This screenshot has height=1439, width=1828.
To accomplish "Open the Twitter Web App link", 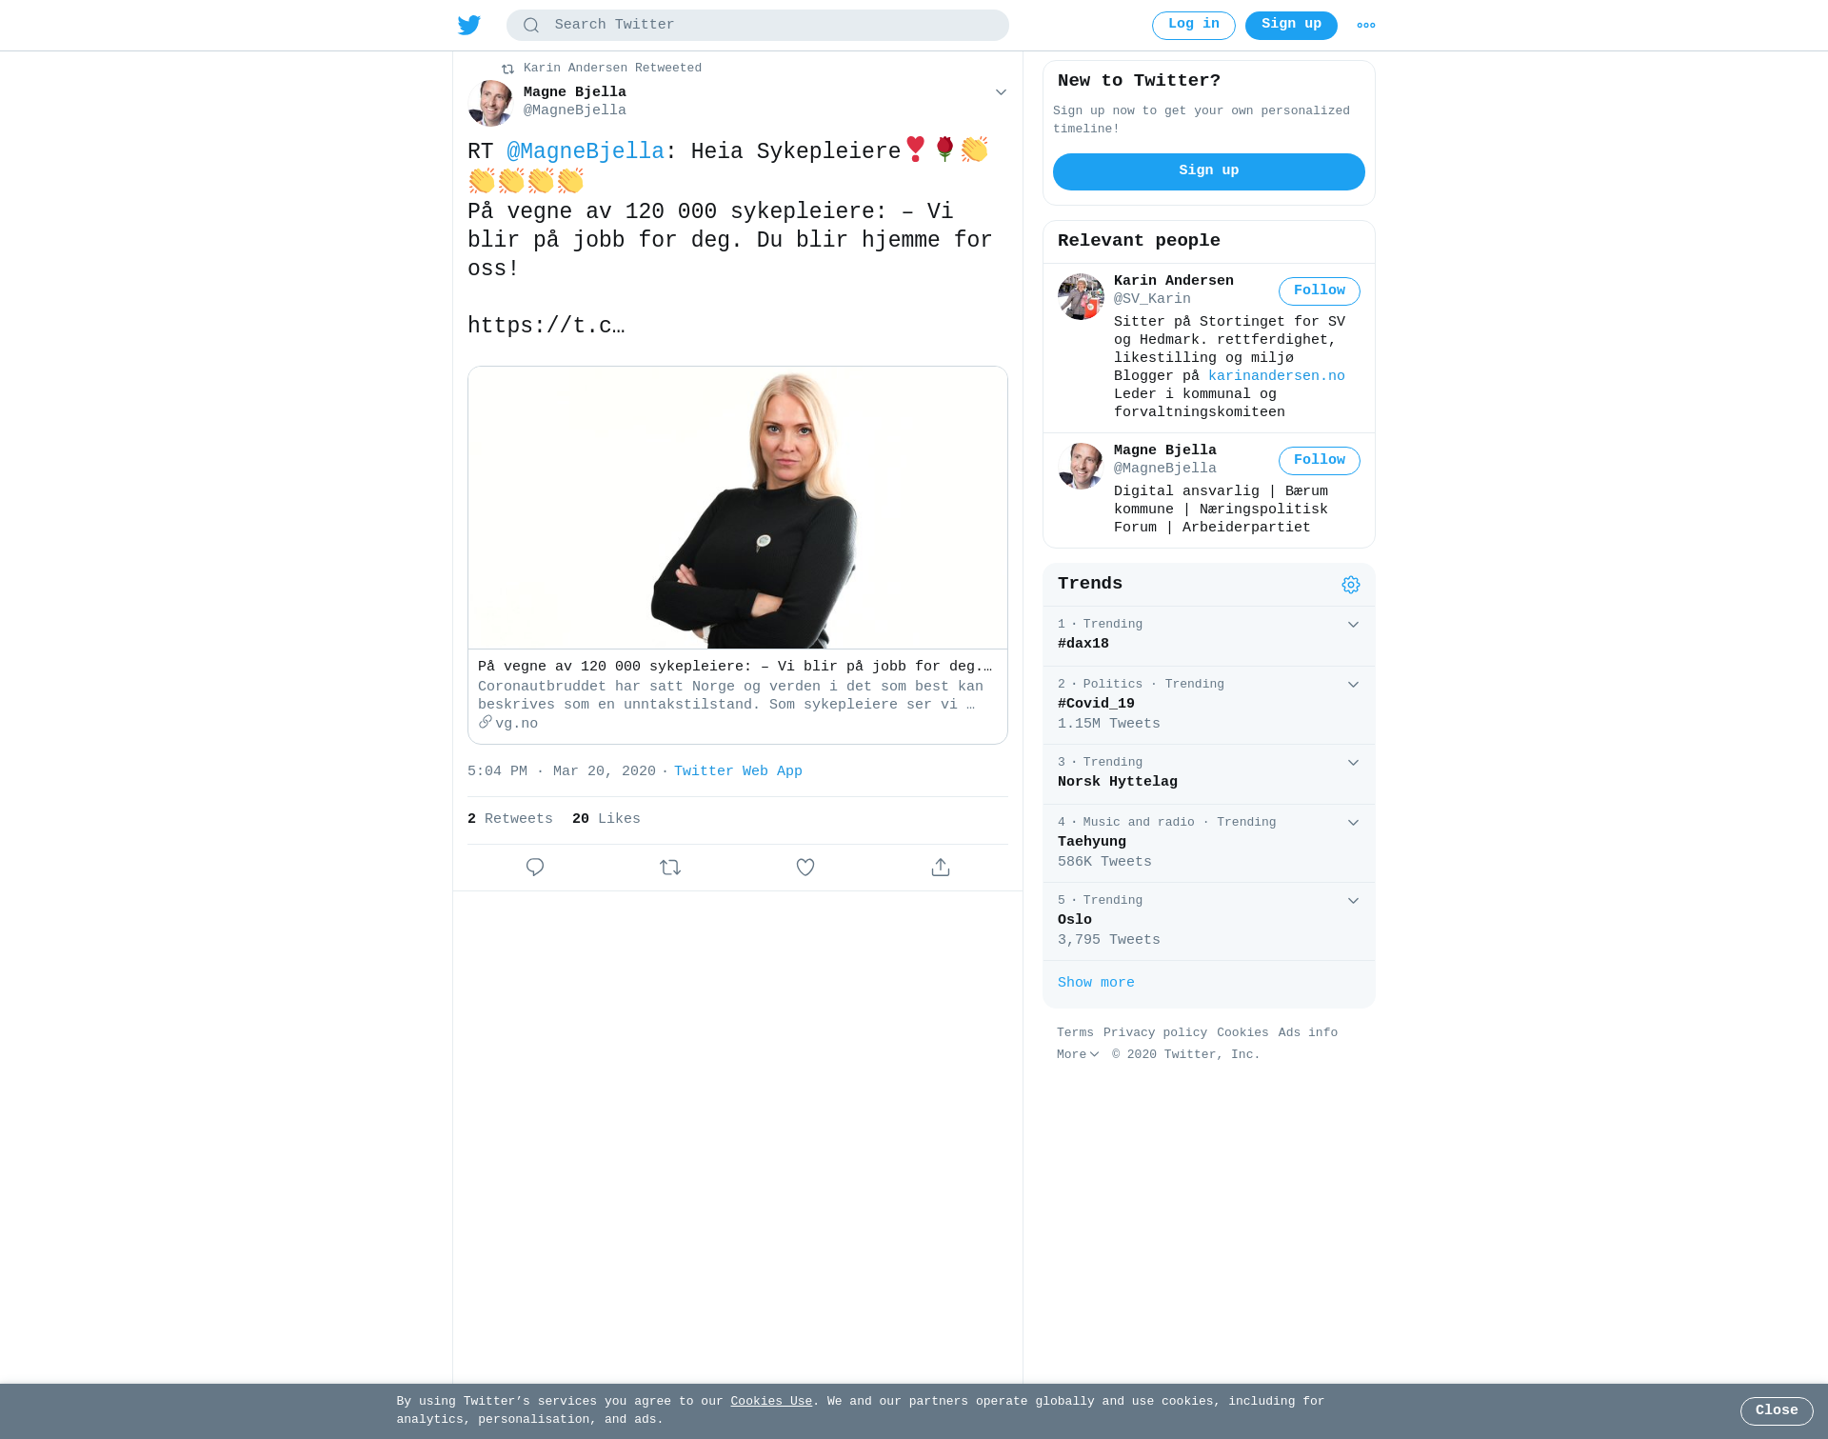I will [738, 771].
